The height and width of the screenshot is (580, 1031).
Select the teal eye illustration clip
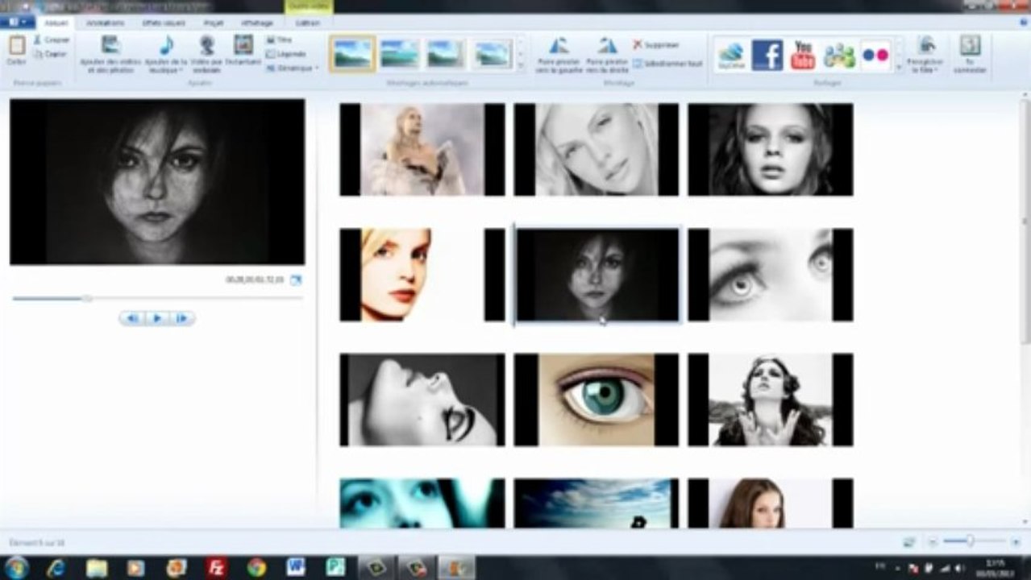(597, 400)
